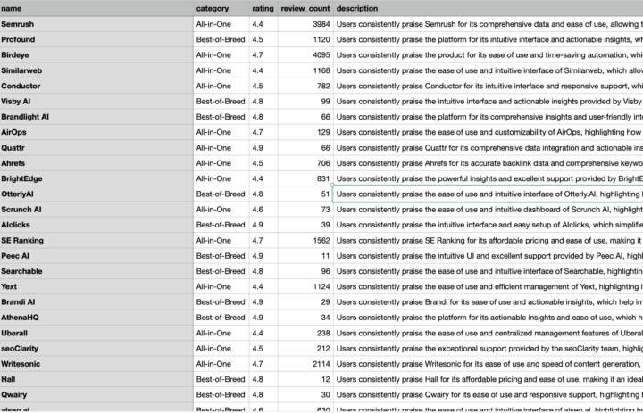Click the description column header

tap(488, 8)
